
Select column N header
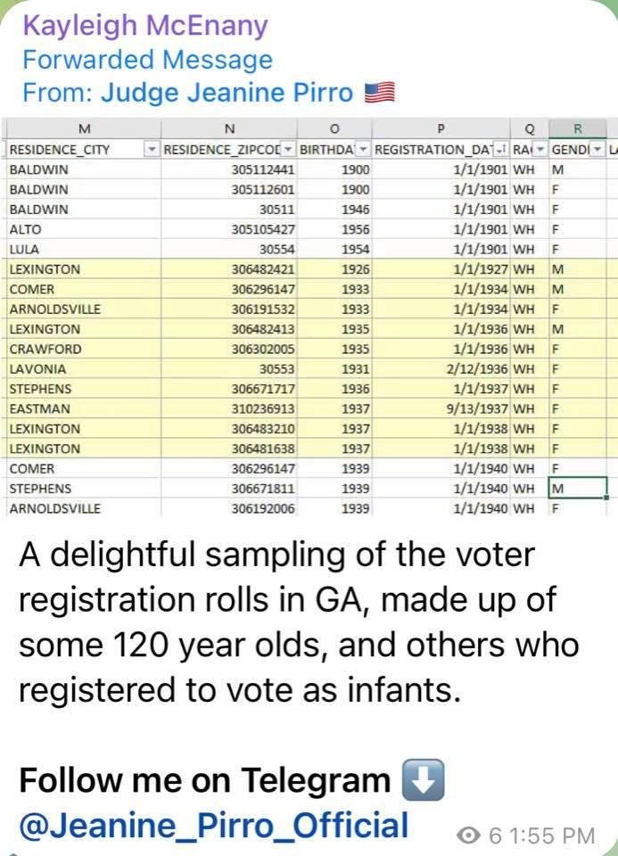coord(229,128)
